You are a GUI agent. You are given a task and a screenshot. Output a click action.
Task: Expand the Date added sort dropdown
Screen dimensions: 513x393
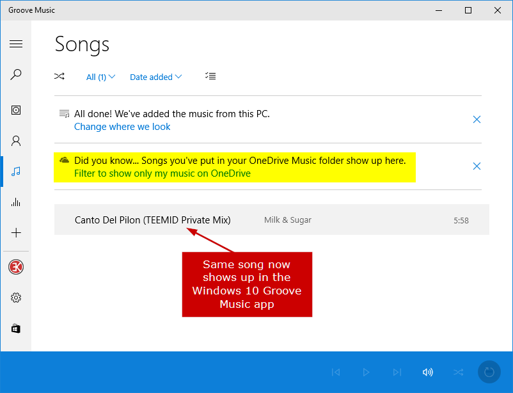pos(155,77)
